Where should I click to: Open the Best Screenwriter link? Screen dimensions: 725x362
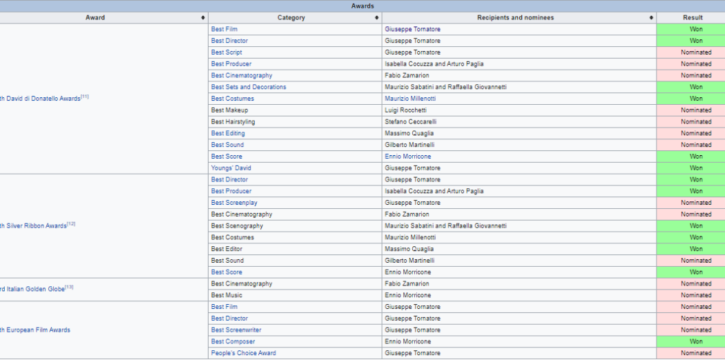(236, 330)
